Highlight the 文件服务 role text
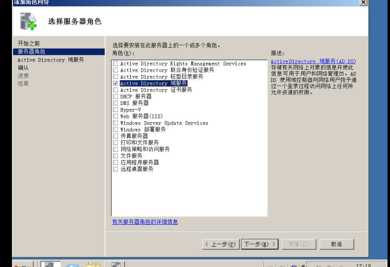Image resolution: width=390 pixels, height=267 pixels. coord(131,156)
